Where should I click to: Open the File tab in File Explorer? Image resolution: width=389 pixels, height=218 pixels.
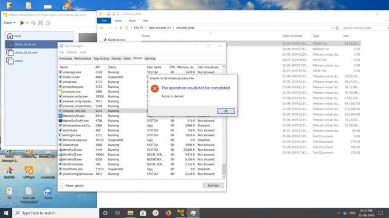tap(104, 21)
